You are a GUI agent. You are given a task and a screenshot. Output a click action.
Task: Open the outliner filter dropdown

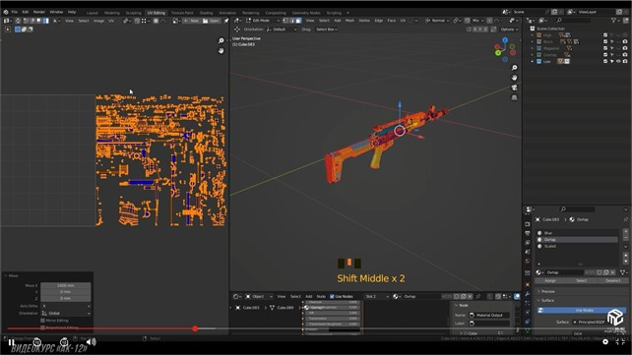point(615,20)
